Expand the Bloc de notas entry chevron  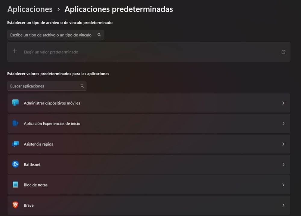tap(283, 185)
